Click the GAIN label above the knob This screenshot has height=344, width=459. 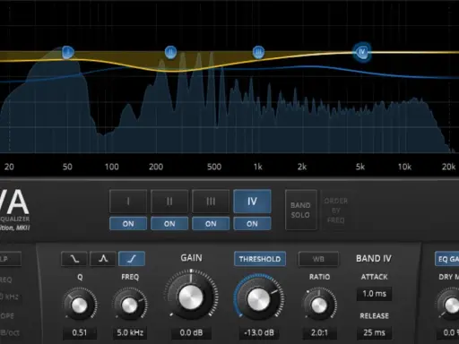[191, 258]
